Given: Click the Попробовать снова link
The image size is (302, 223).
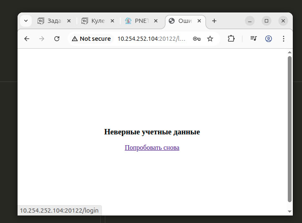Looking at the screenshot, I should 152,148.
